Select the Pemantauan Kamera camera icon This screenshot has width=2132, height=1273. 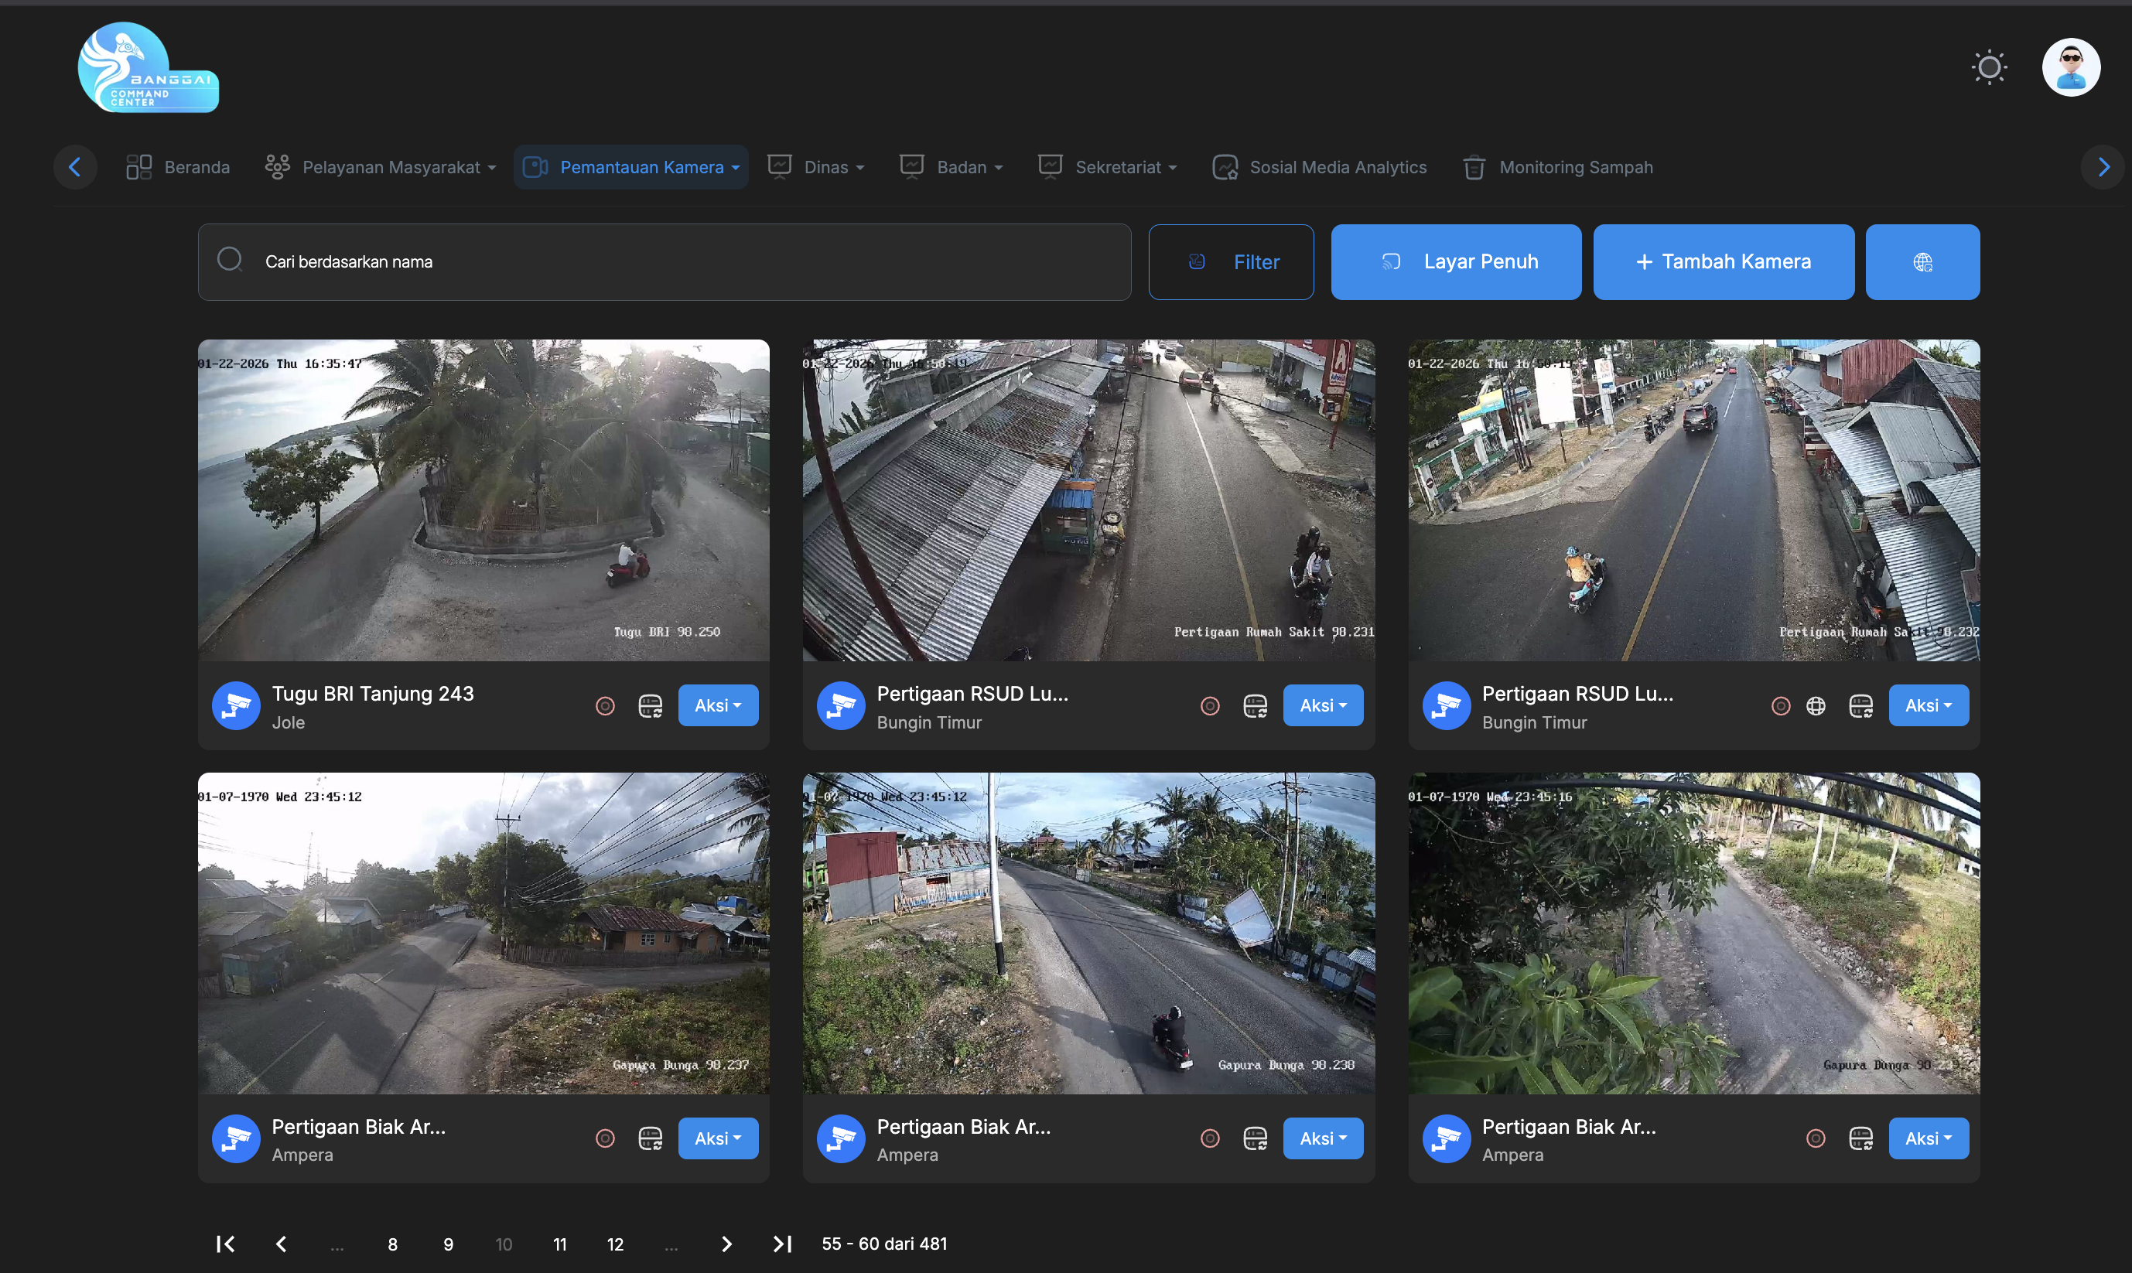tap(535, 167)
